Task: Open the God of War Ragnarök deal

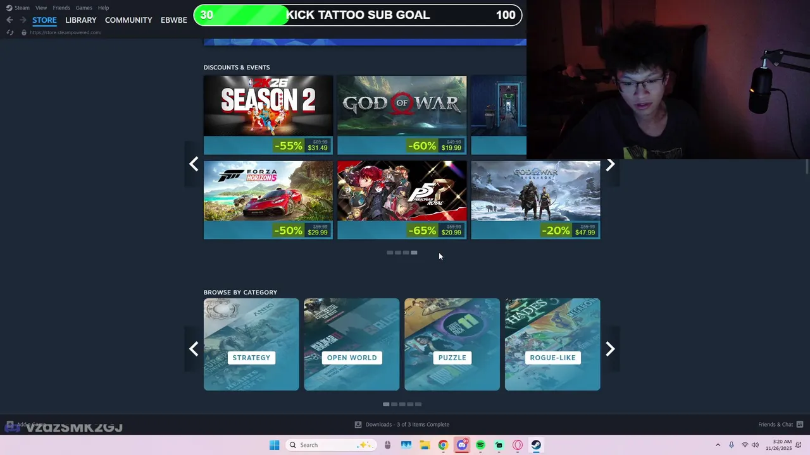Action: (536, 200)
